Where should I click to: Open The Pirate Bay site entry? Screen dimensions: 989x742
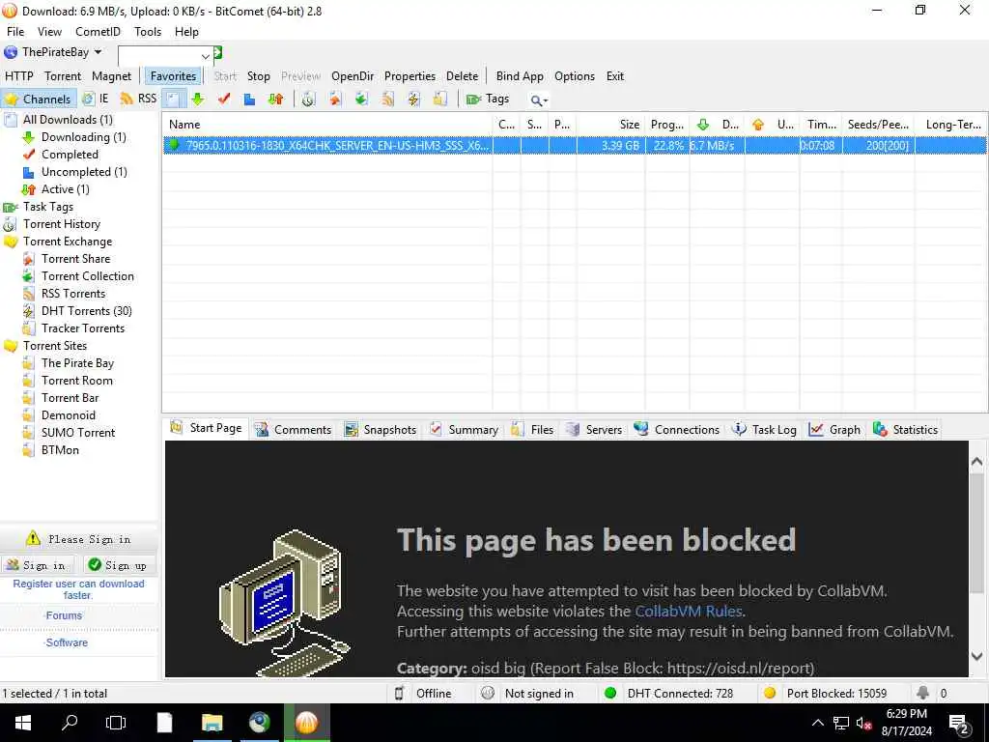tap(77, 363)
